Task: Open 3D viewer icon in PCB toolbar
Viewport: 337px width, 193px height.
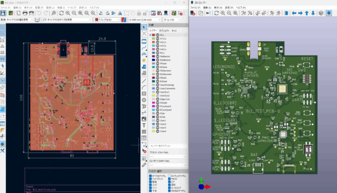Action: 166,13
